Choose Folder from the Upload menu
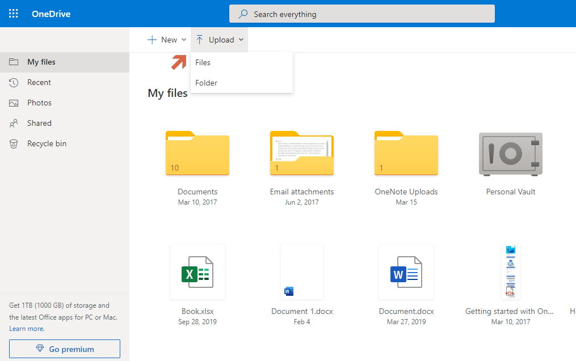Image resolution: width=576 pixels, height=361 pixels. click(242, 83)
